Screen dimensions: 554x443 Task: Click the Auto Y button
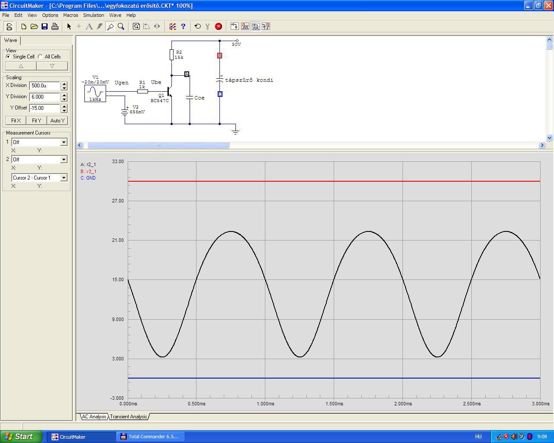58,121
